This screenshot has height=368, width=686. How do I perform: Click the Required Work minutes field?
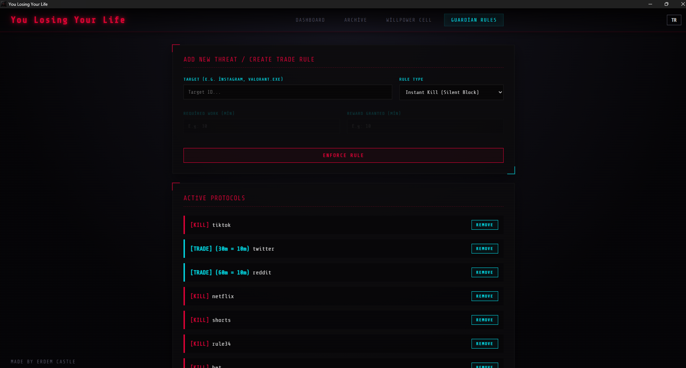click(x=261, y=126)
